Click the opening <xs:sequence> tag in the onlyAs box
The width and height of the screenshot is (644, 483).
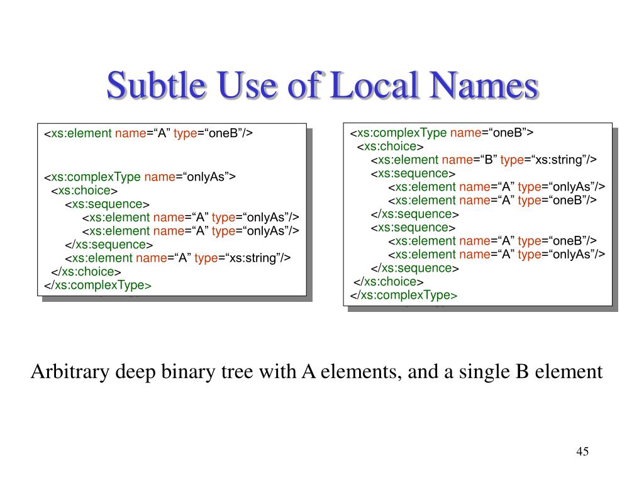(107, 204)
